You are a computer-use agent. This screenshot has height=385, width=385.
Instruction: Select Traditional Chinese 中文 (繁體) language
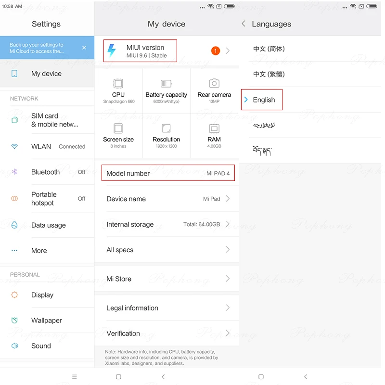tap(310, 74)
